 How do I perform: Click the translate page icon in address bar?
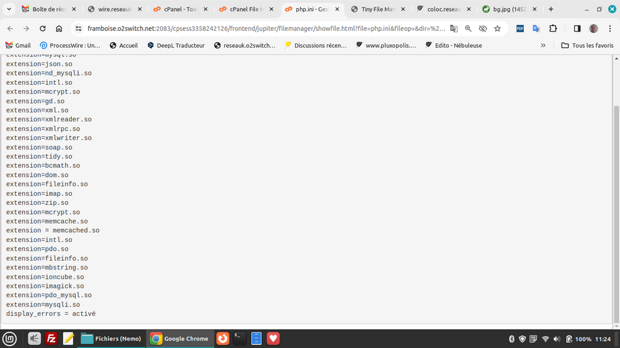[x=454, y=28]
